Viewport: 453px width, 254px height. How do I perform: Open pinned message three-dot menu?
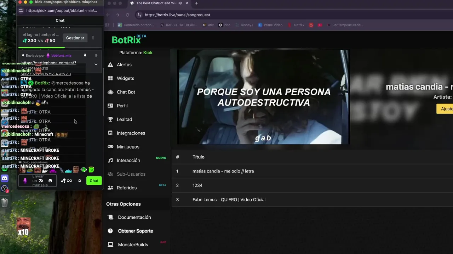pos(96,56)
